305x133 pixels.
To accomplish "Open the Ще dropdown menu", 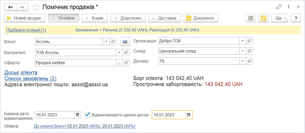I will click(280, 18).
